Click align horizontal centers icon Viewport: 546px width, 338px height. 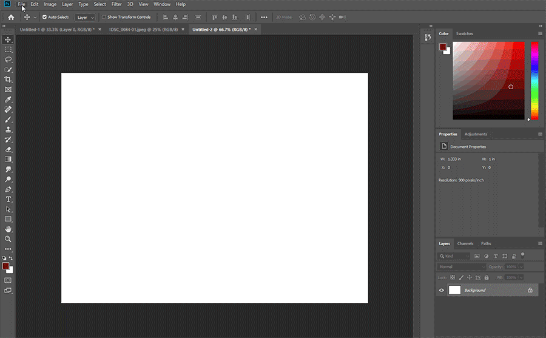(175, 17)
